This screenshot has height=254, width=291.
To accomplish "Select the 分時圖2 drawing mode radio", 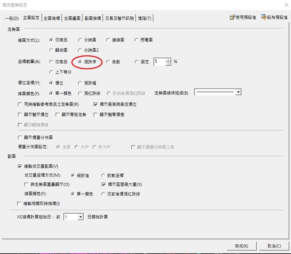I will (x=80, y=50).
